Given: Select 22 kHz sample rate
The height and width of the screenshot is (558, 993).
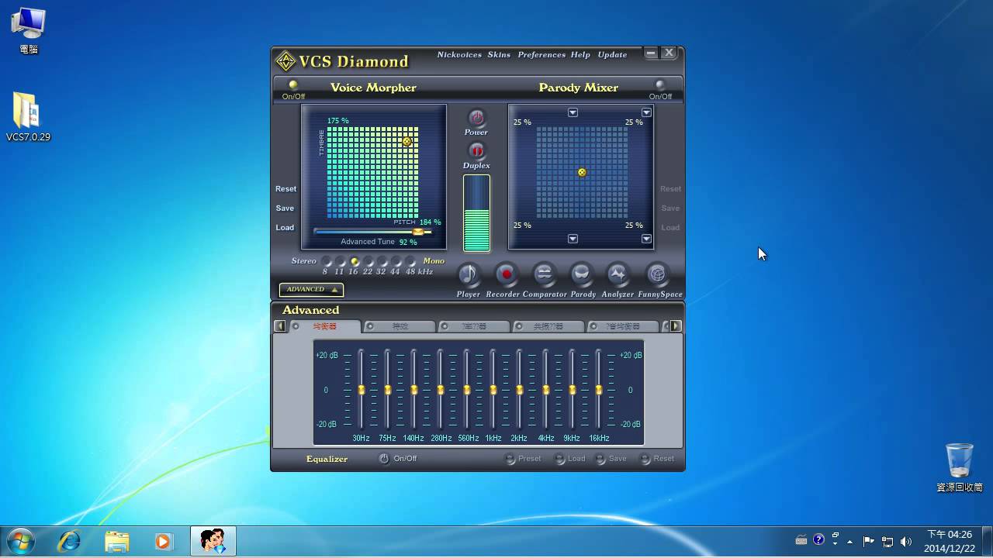Looking at the screenshot, I should tap(368, 262).
